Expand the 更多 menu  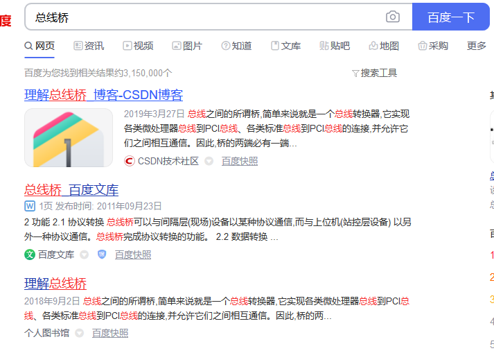[x=477, y=46]
